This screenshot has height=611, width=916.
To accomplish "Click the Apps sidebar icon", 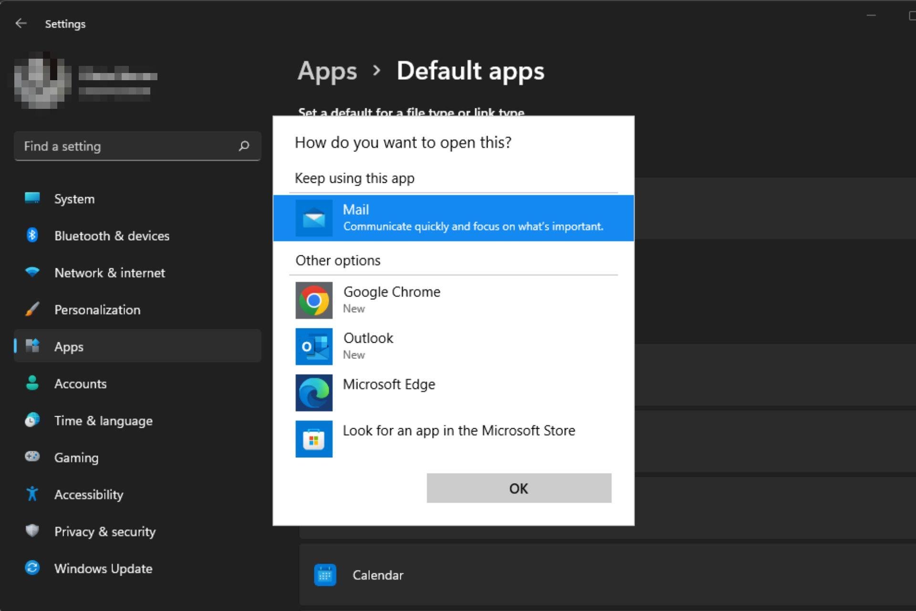I will (32, 346).
